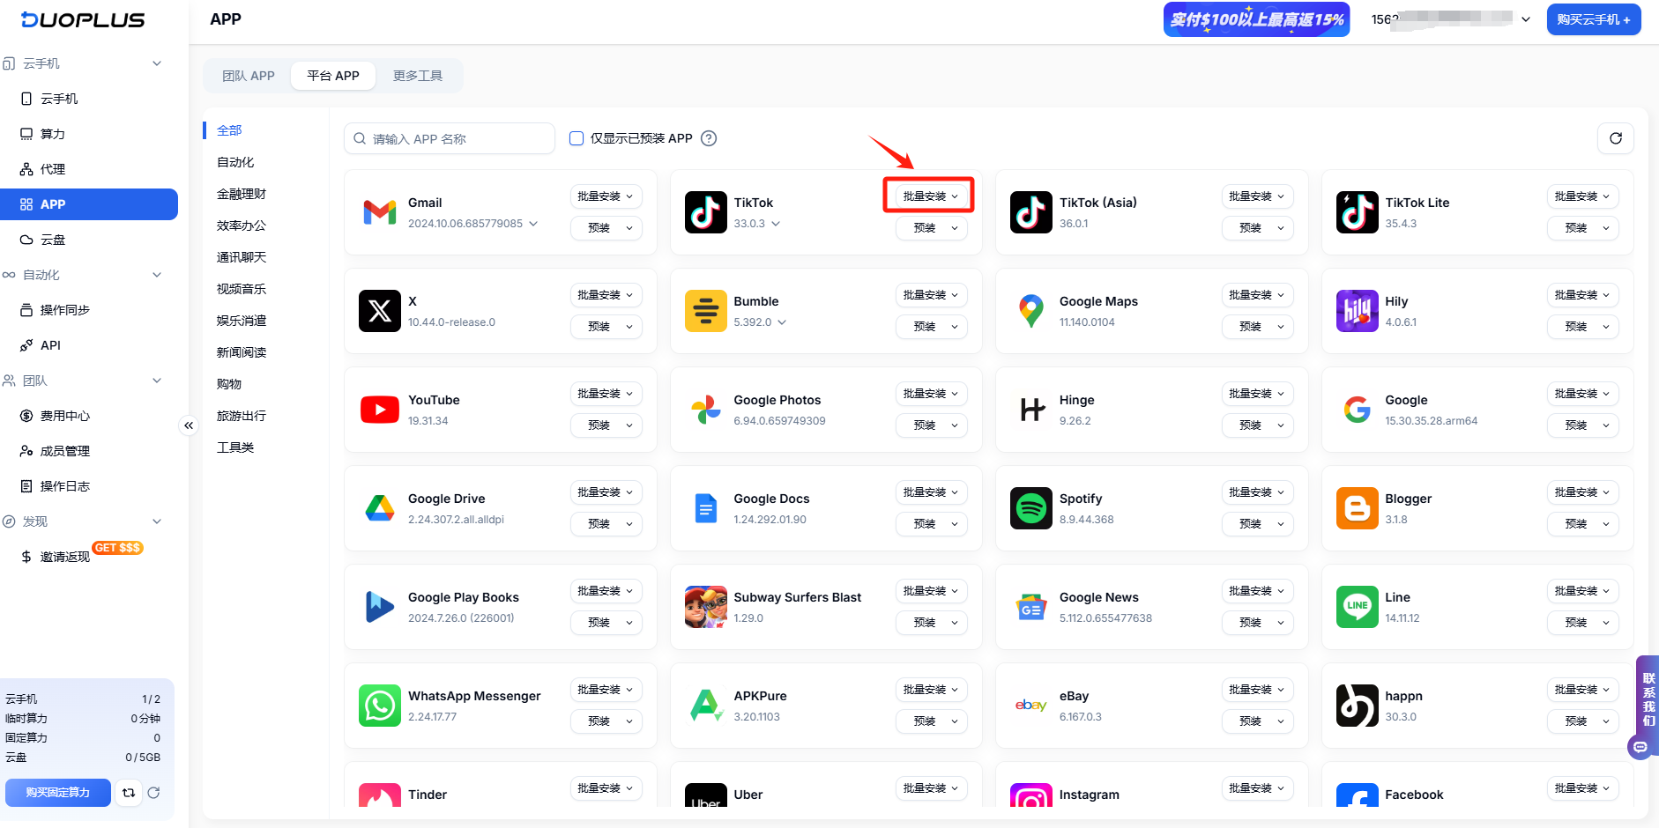Switch to 更多工具 tab
Image resolution: width=1659 pixels, height=828 pixels.
coord(418,76)
